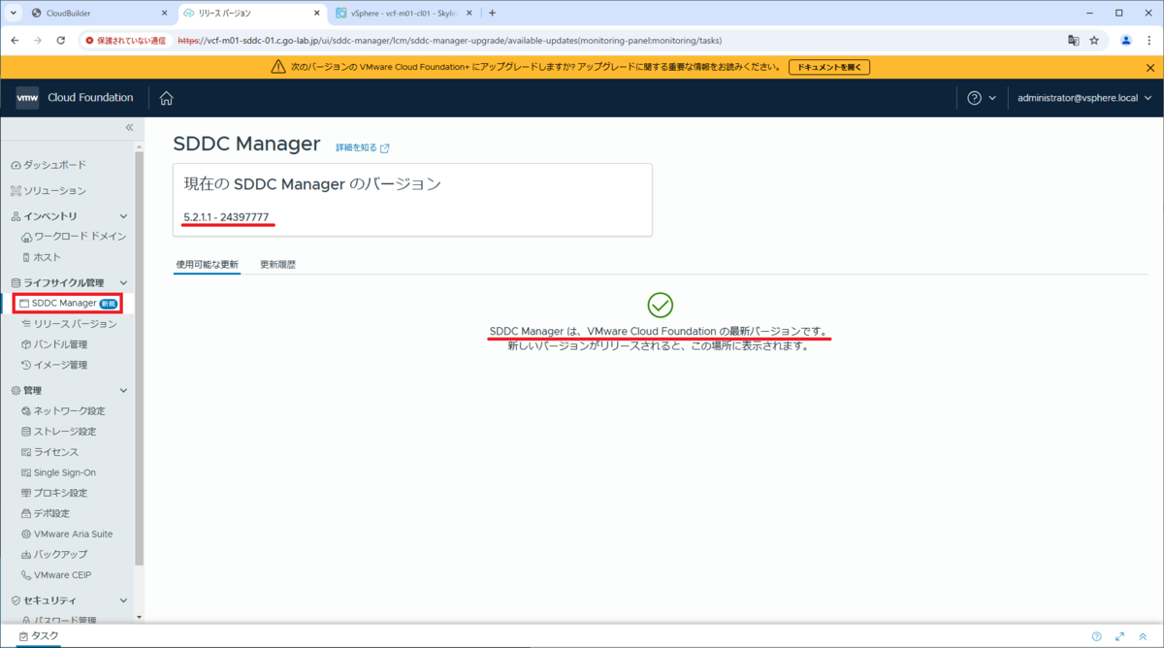The width and height of the screenshot is (1164, 648).
Task: Collapse the 管理 section
Action: [x=123, y=390]
